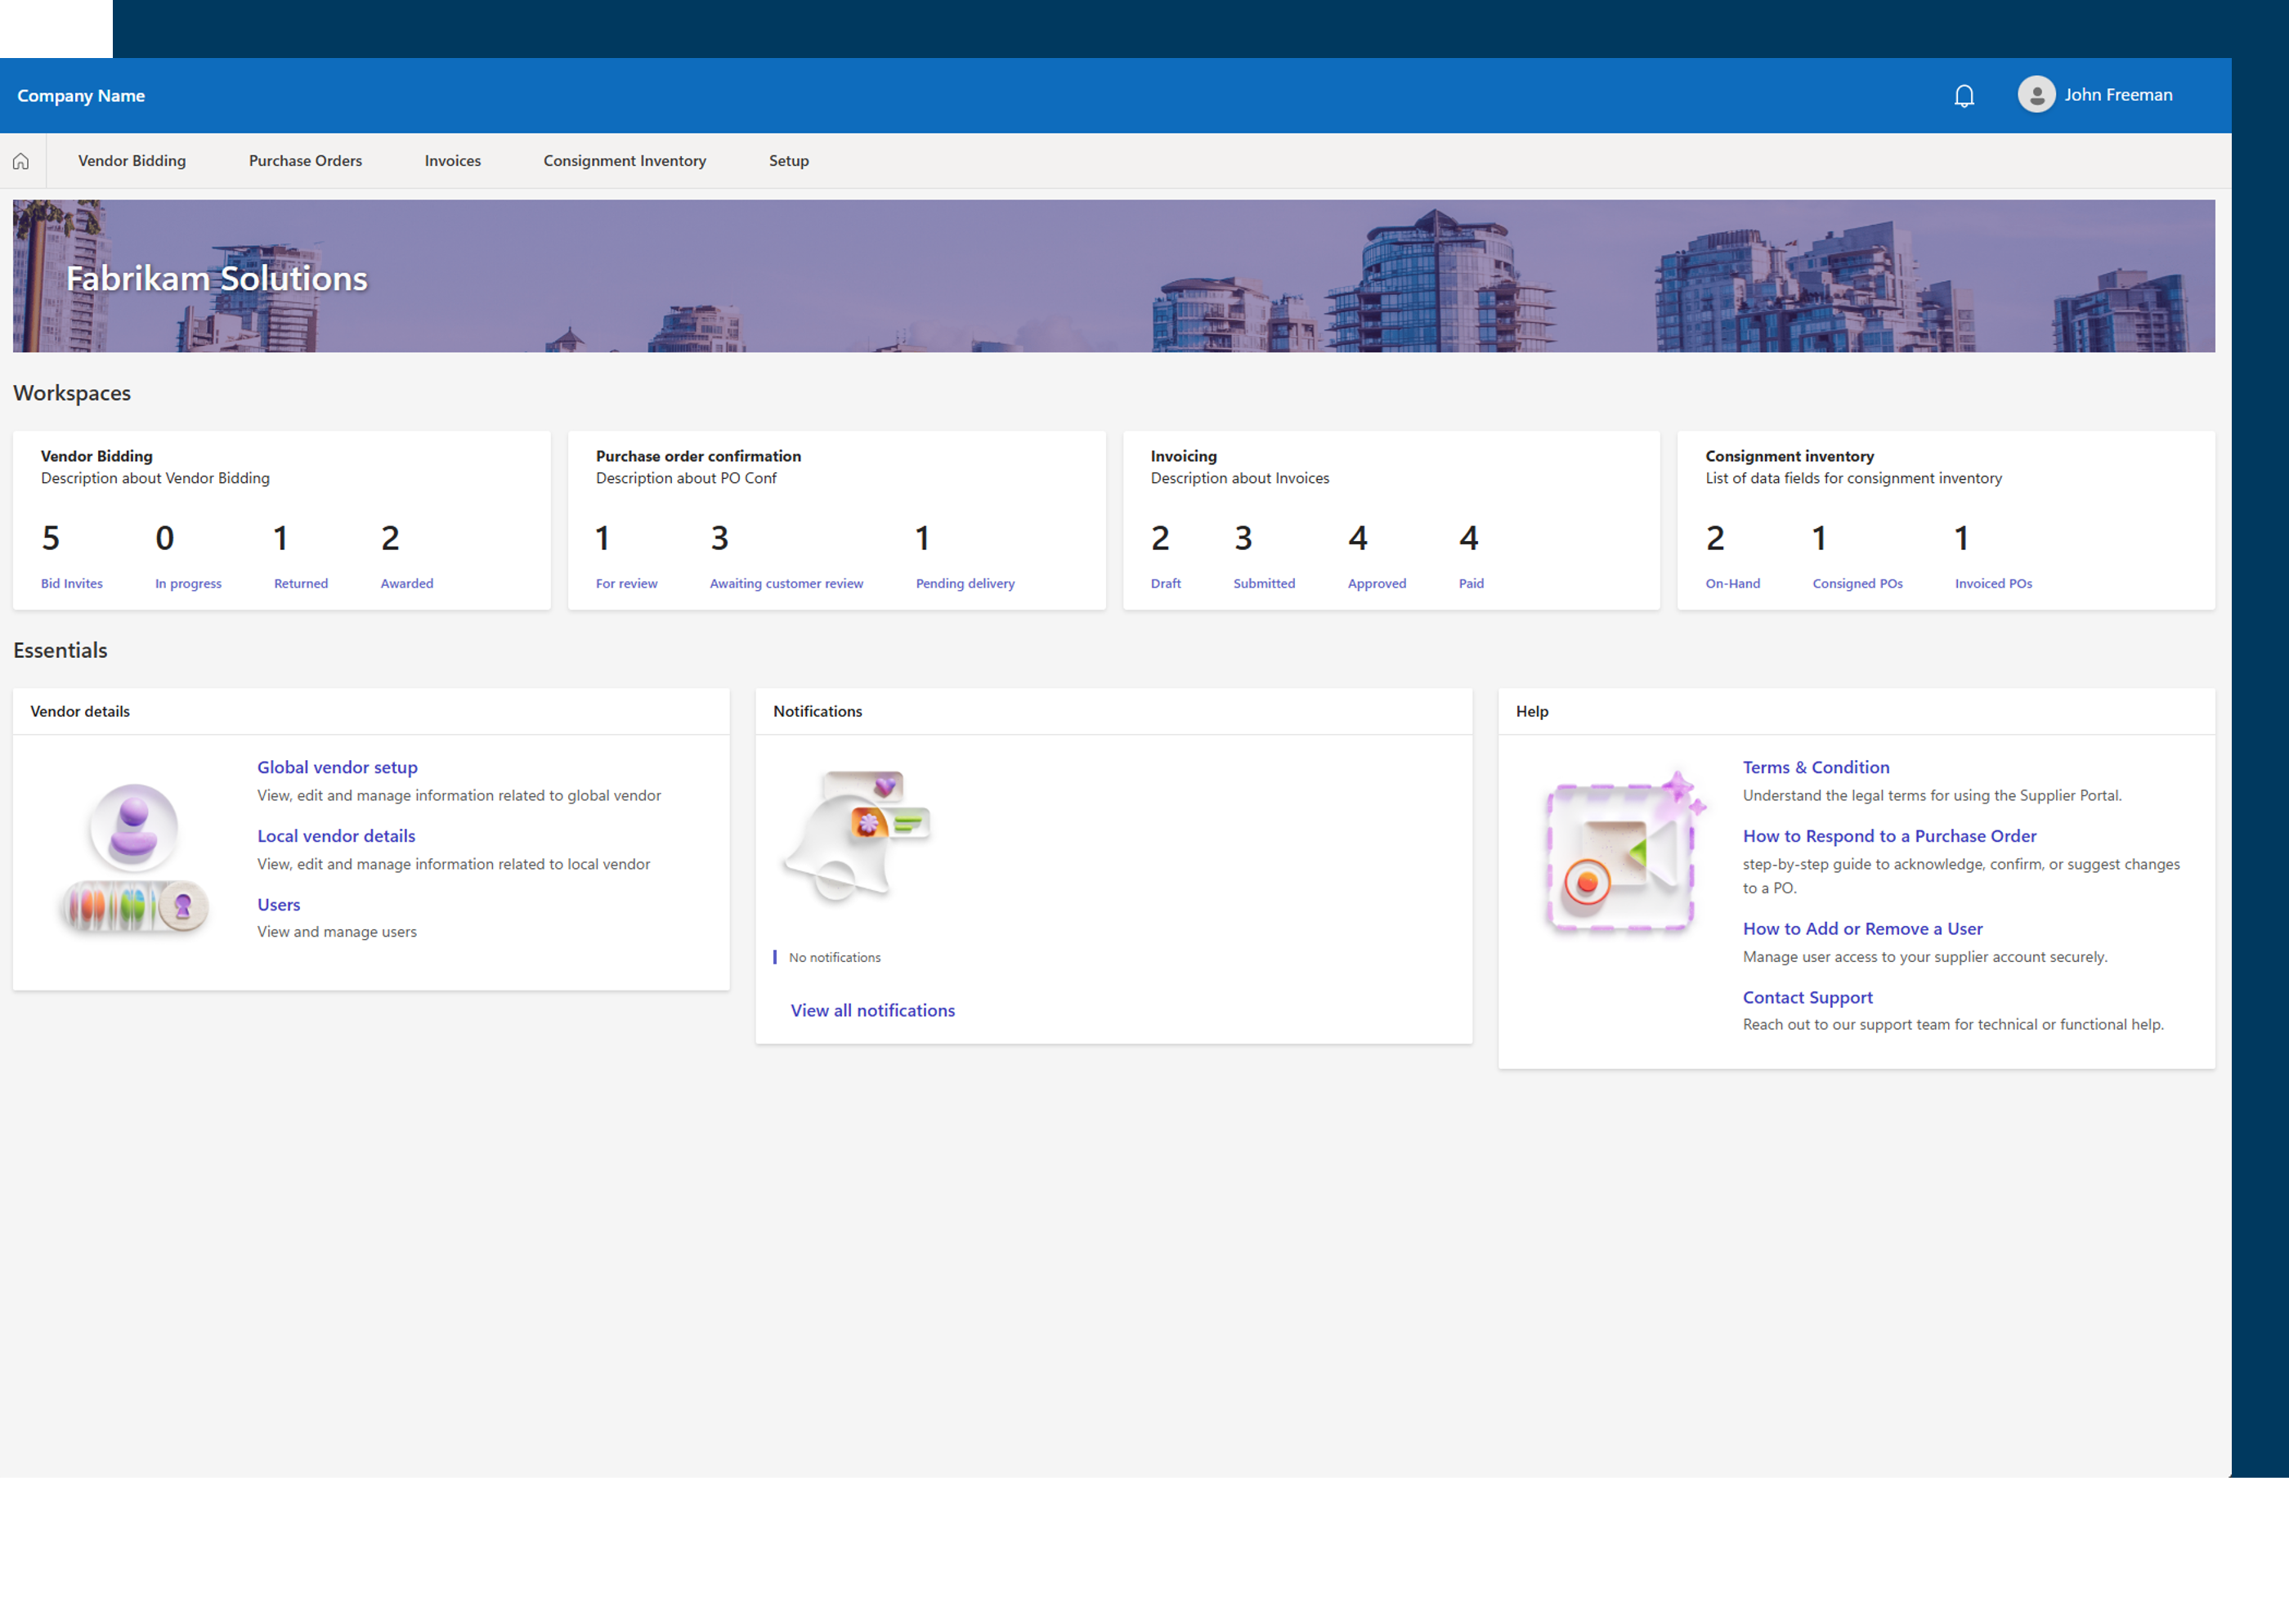2289x1624 pixels.
Task: Open the Returned bids tile
Action: coord(301,555)
